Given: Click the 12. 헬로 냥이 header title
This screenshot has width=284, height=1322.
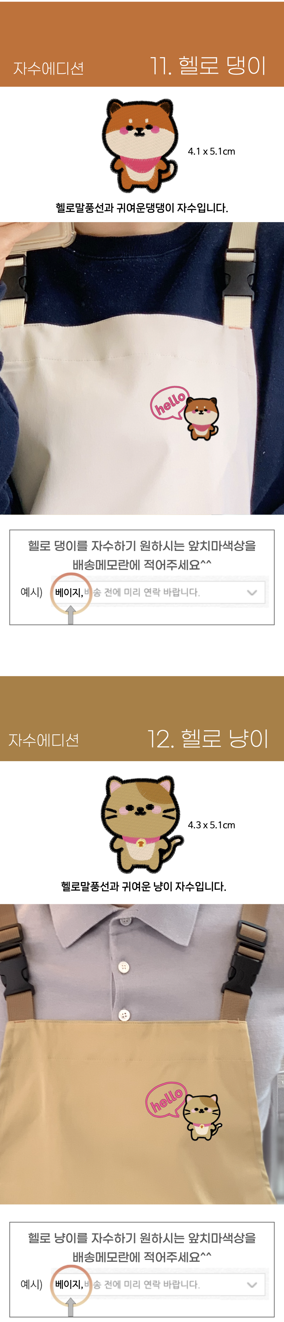Looking at the screenshot, I should pos(208,739).
